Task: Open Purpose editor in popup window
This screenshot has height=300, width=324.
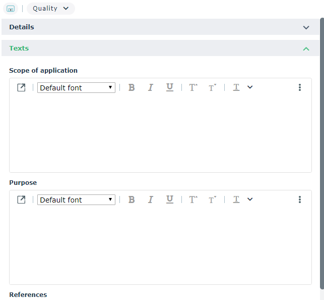Action: (21, 199)
